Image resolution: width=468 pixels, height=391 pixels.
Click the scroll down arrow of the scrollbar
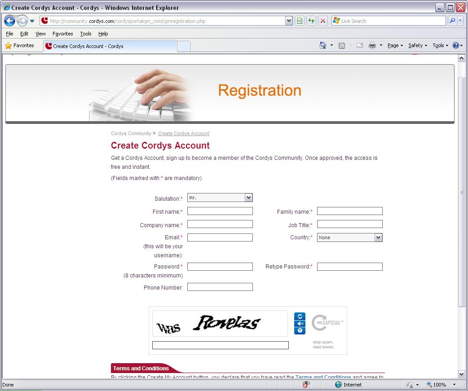point(461,374)
